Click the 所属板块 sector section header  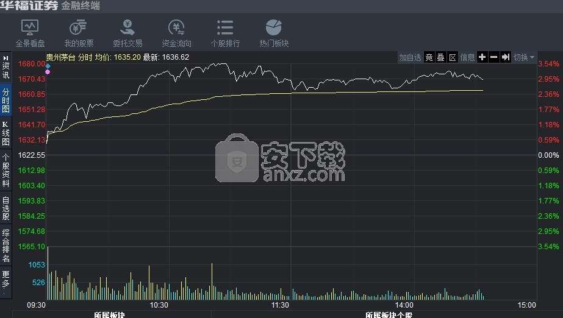(x=110, y=315)
